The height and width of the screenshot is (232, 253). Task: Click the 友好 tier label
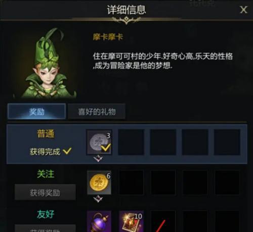46,214
